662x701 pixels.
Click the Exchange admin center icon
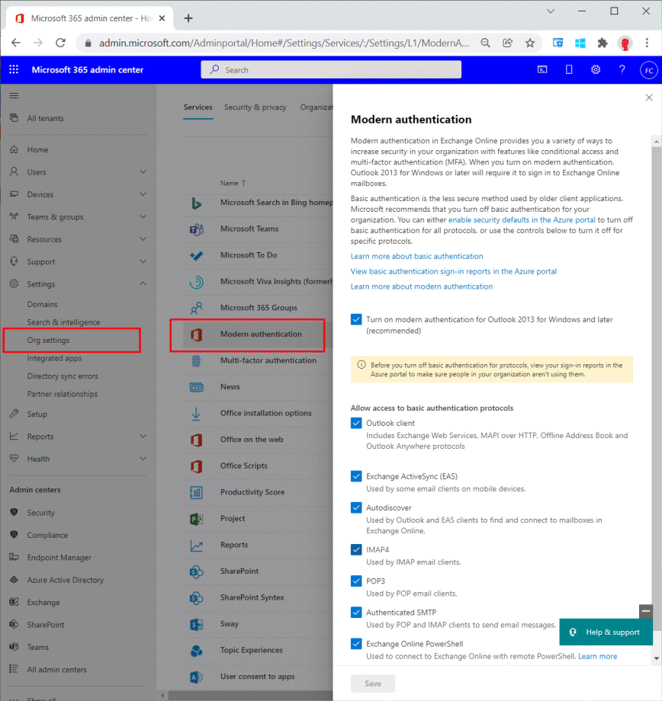[x=14, y=602]
